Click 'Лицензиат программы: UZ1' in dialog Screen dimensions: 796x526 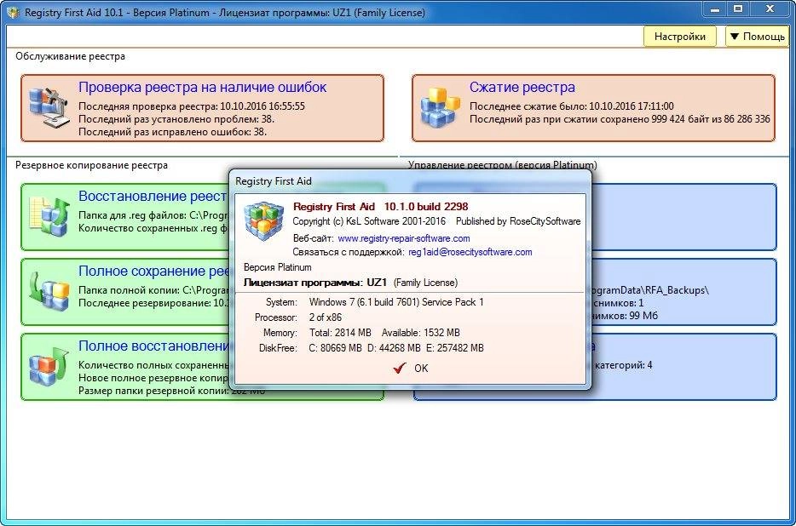(x=315, y=283)
